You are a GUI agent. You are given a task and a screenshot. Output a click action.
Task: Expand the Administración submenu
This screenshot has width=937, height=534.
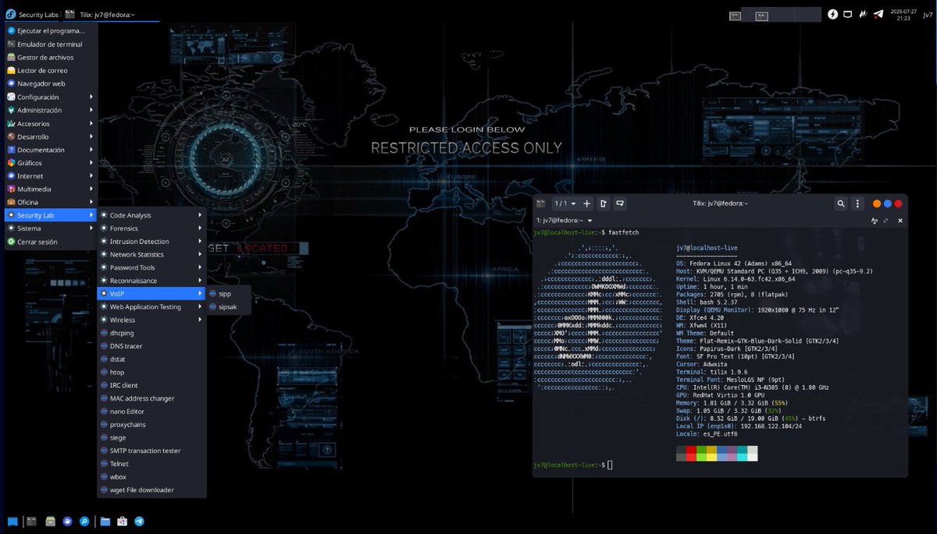51,110
